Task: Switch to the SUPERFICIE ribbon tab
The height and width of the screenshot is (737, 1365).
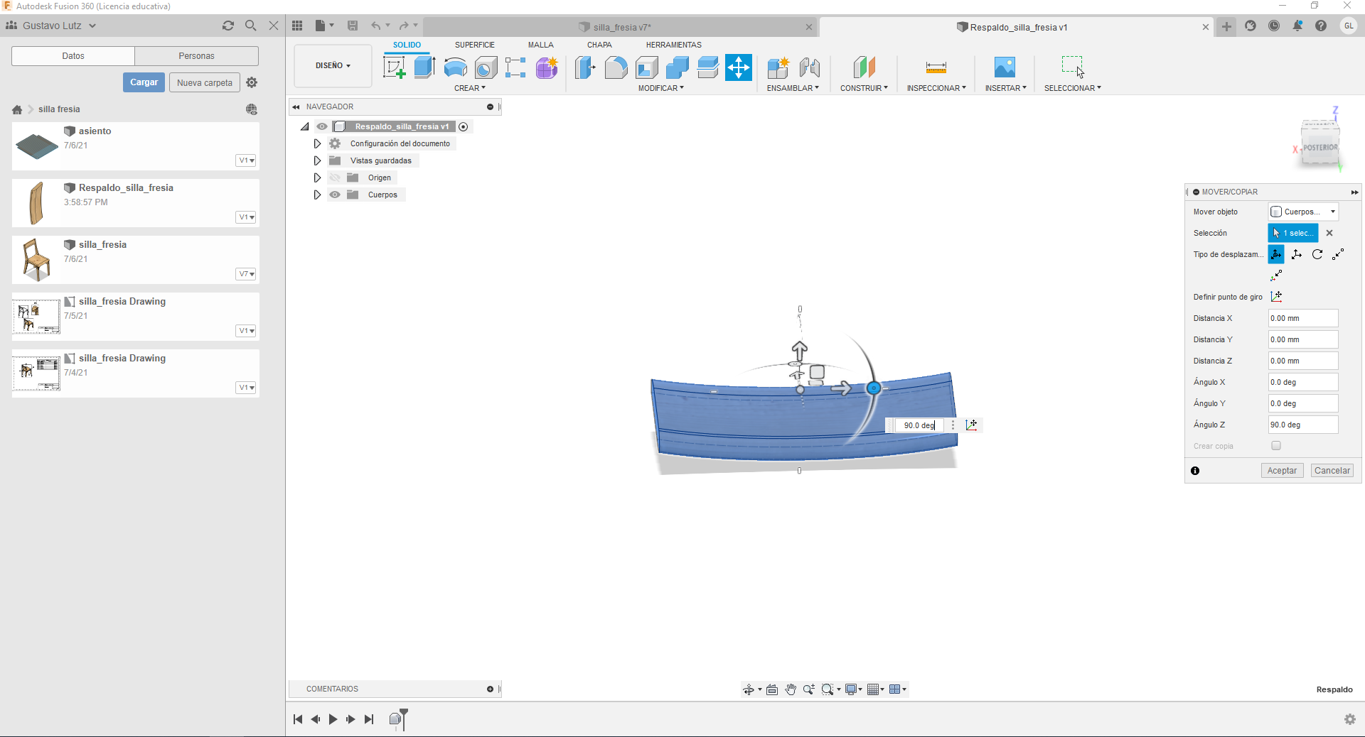Action: pos(475,45)
